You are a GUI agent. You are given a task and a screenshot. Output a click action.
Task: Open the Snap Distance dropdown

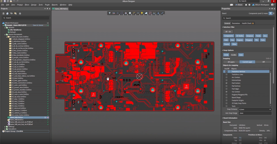[x=270, y=109]
